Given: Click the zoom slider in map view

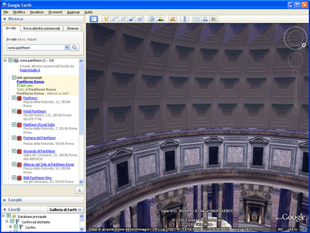Looking at the screenshot, I should click(x=295, y=91).
